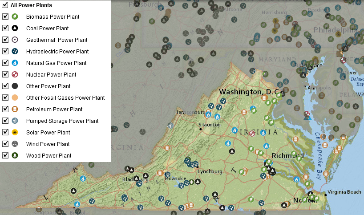Click the Natural Gas Power Plant legend icon
The image size is (364, 215).
click(x=15, y=63)
